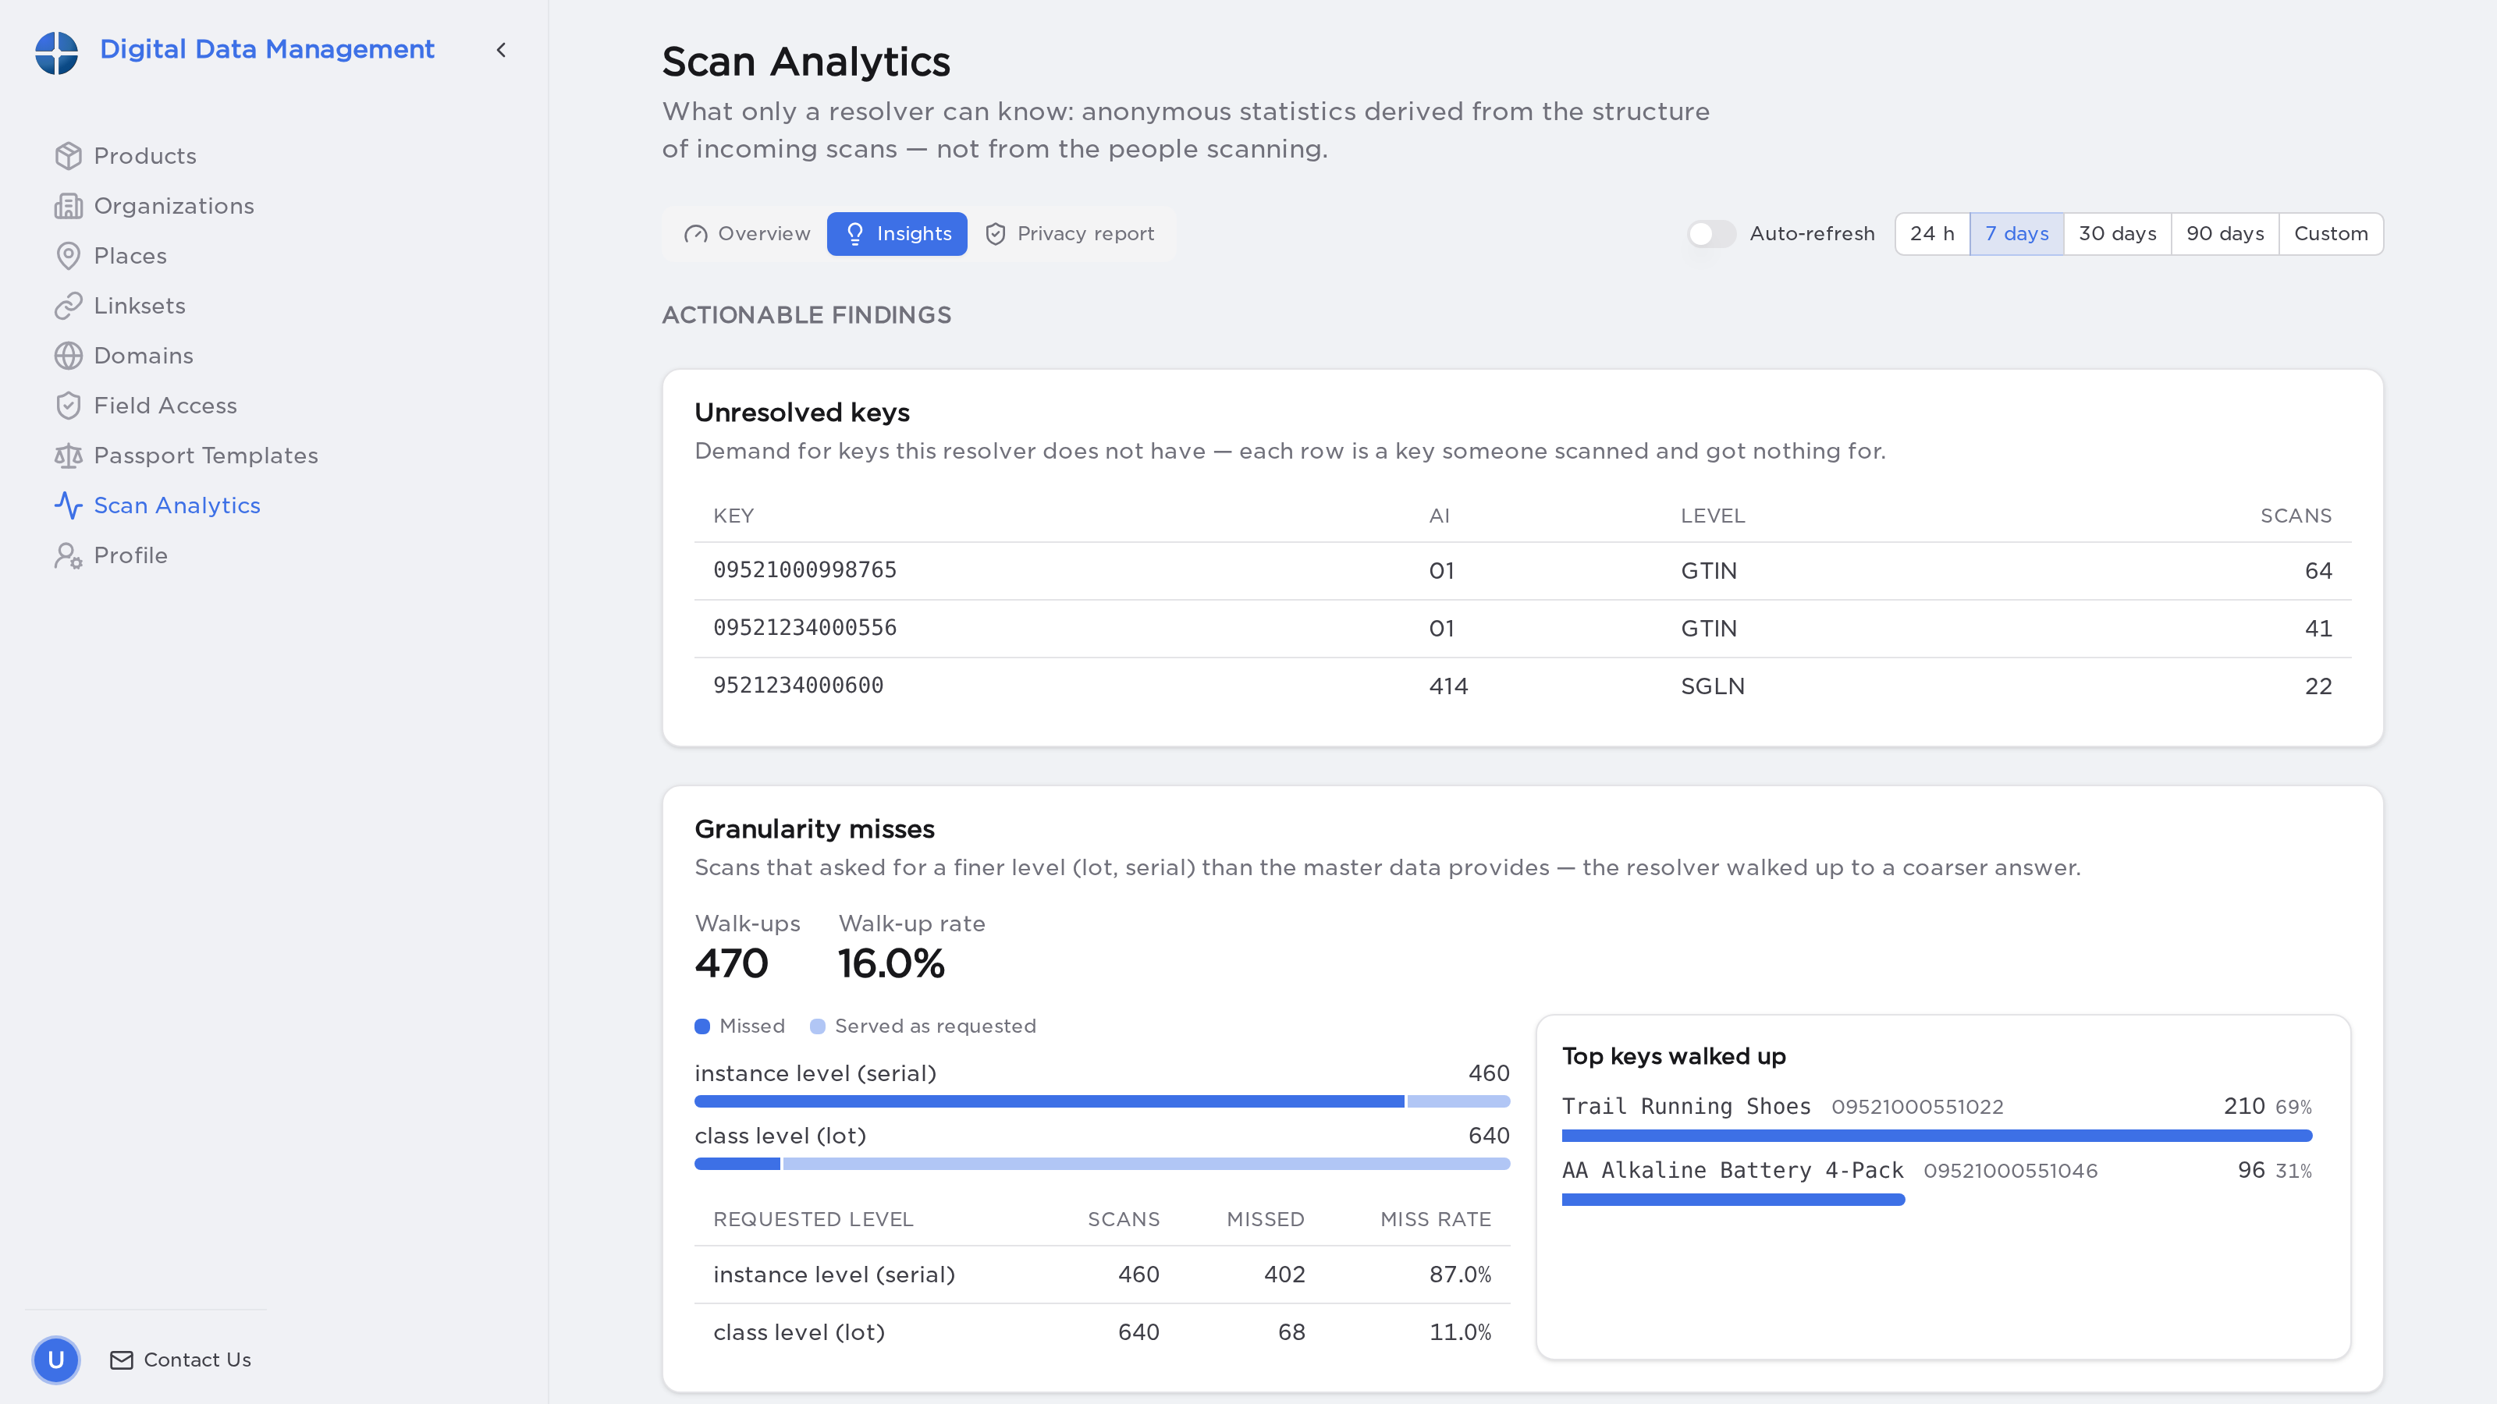Click the REQUESTED LEVEL column header

click(x=813, y=1219)
